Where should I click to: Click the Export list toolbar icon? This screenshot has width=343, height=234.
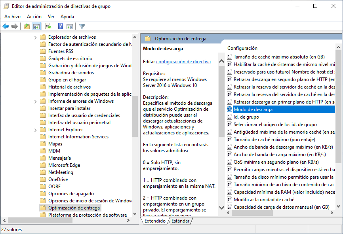click(48, 26)
